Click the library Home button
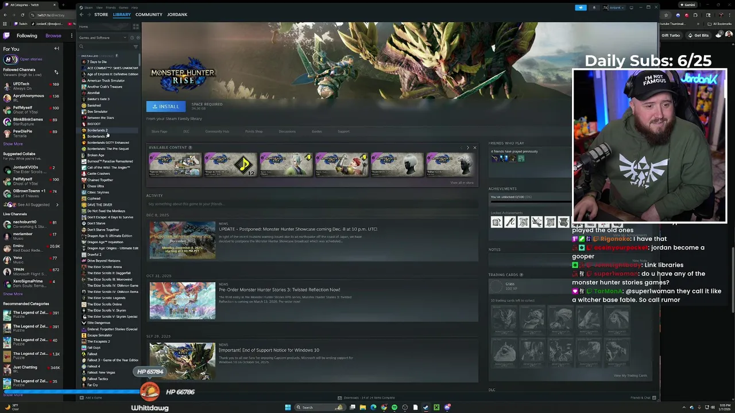The image size is (735, 413). click(83, 26)
